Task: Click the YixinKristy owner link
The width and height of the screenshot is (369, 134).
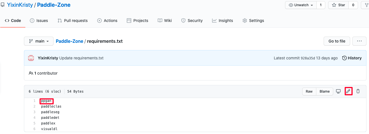Action: click(20, 5)
